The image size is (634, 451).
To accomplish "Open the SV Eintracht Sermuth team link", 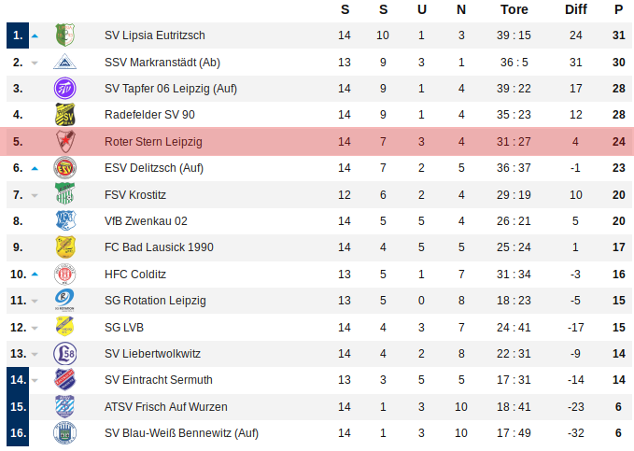I will click(159, 380).
